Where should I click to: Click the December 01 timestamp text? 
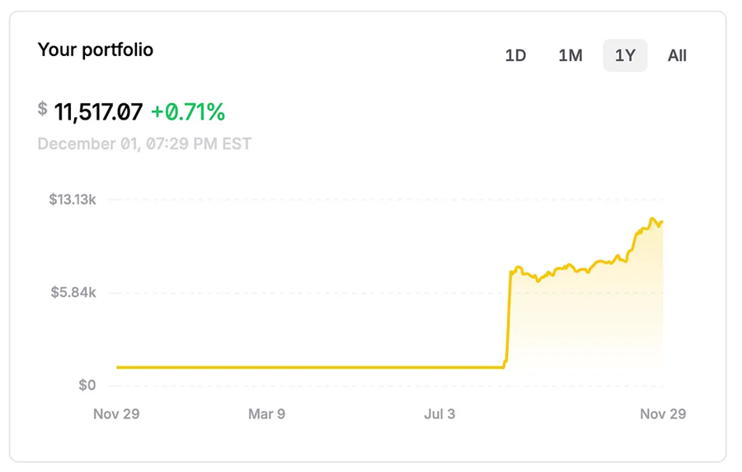144,144
